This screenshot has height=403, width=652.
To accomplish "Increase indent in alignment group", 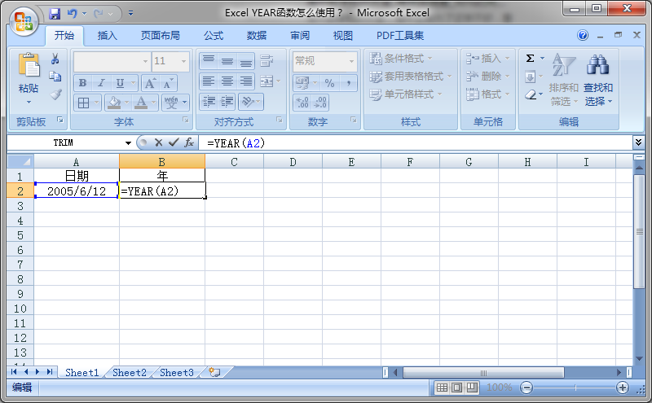I will [x=227, y=102].
